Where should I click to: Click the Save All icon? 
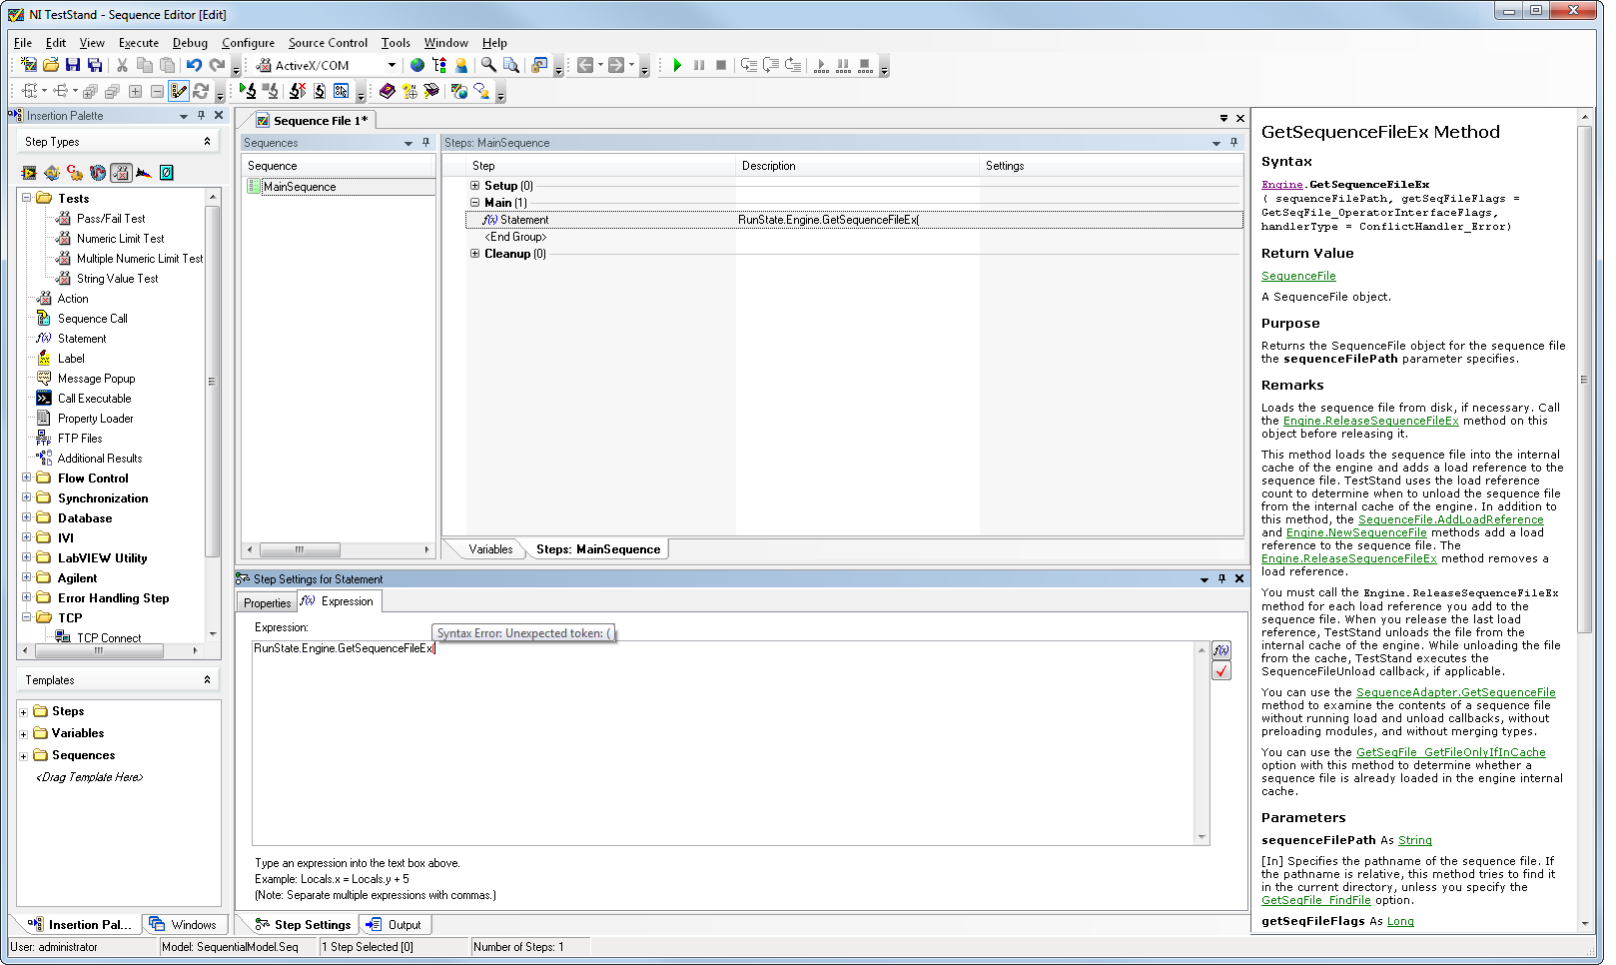point(95,65)
